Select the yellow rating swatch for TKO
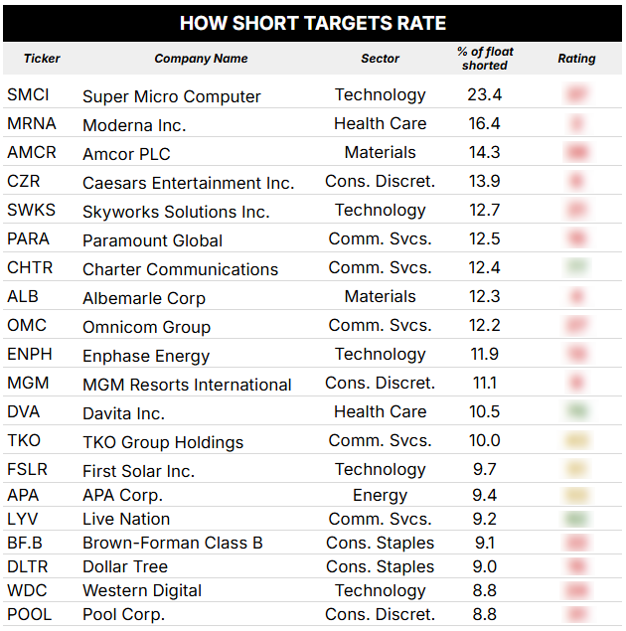626x631 pixels. [577, 440]
